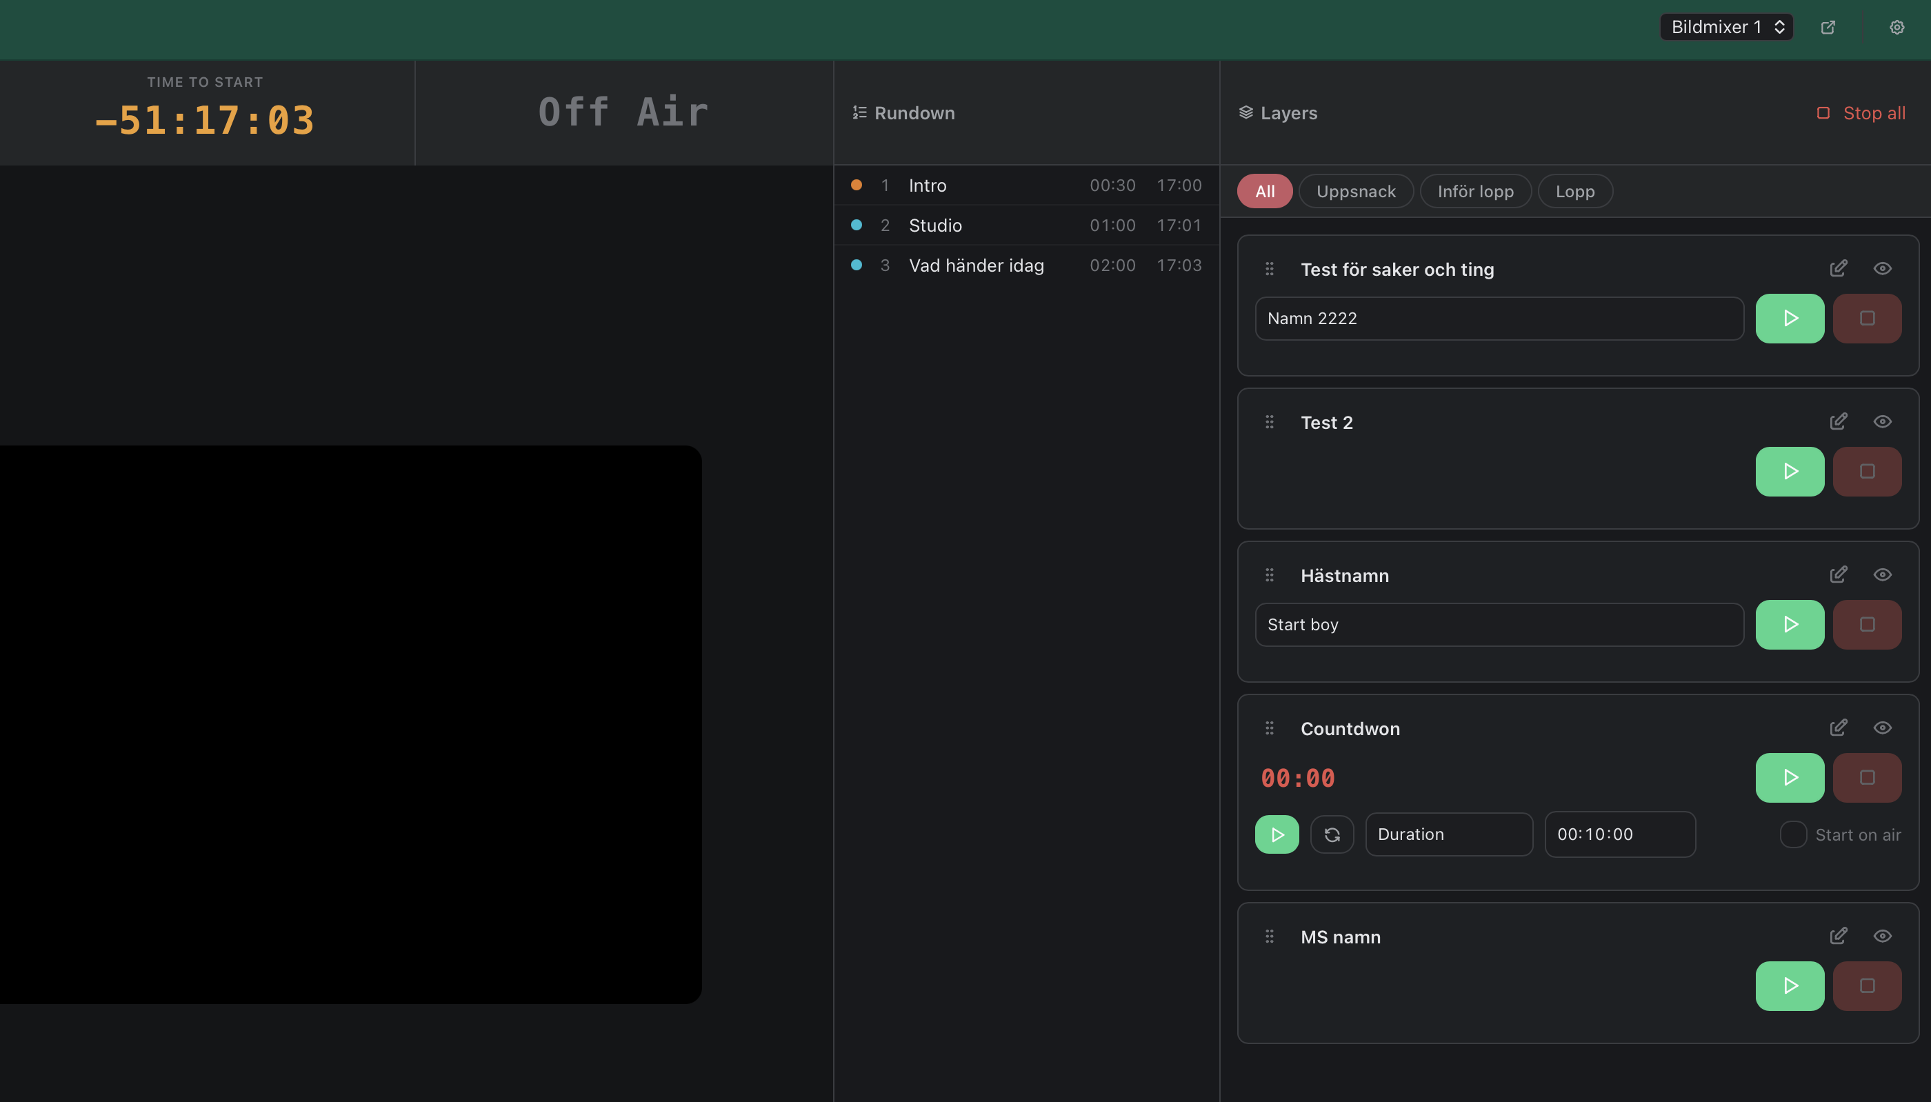1931x1102 pixels.
Task: Grab drag handle of Hästnamn layer
Action: 1270,575
